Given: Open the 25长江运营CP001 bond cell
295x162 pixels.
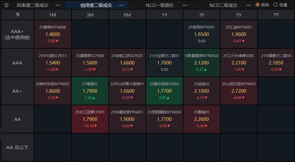Looking at the screenshot, I should (x=90, y=119).
